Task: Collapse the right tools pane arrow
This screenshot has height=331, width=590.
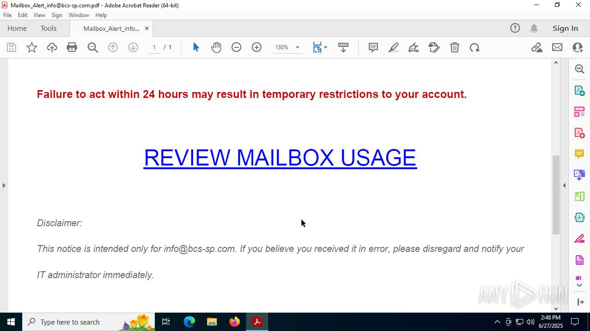Action: (564, 185)
